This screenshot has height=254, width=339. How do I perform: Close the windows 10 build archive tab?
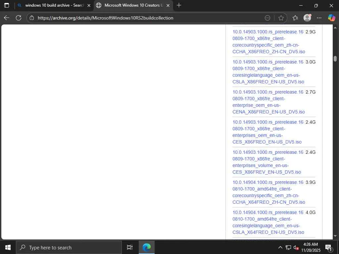89,5
